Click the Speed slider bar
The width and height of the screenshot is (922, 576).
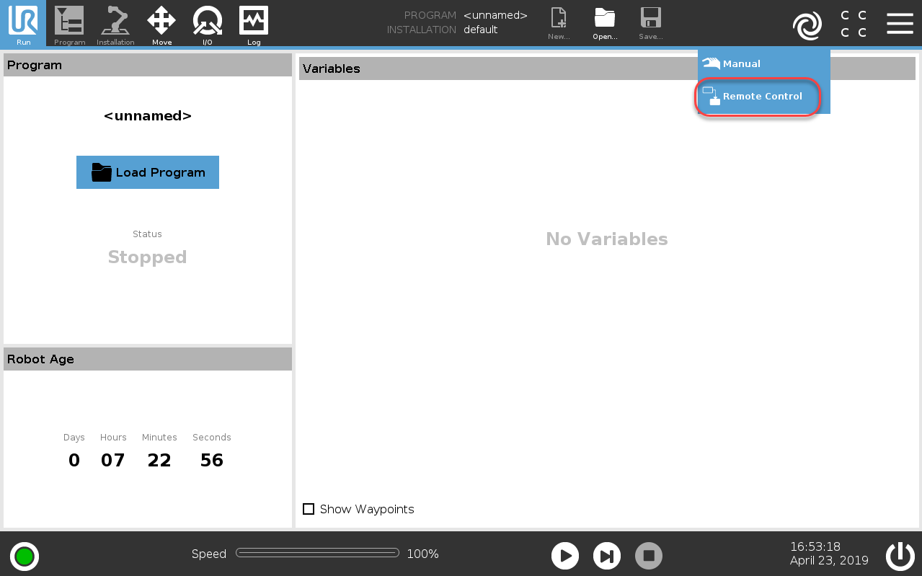317,553
